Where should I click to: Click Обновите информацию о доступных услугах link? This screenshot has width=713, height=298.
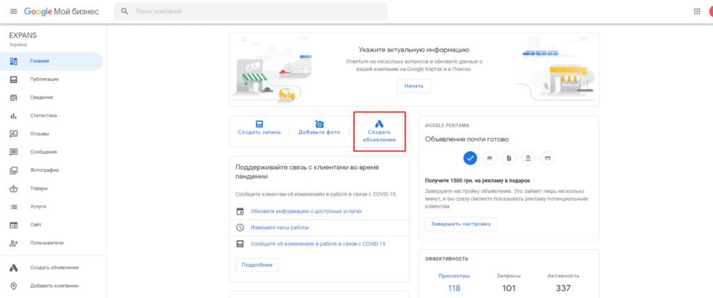click(306, 212)
